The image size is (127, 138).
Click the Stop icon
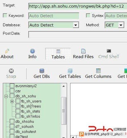11,71
